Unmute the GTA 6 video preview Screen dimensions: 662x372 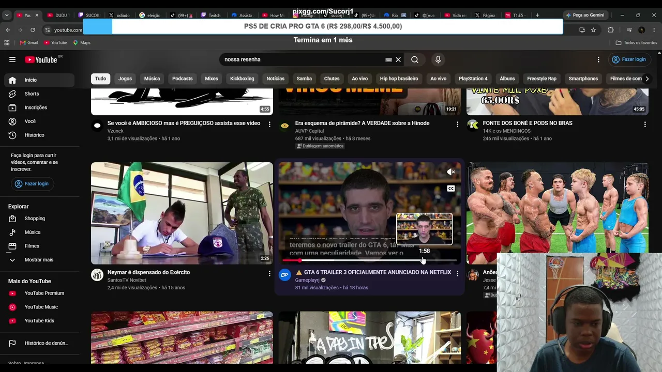point(451,172)
